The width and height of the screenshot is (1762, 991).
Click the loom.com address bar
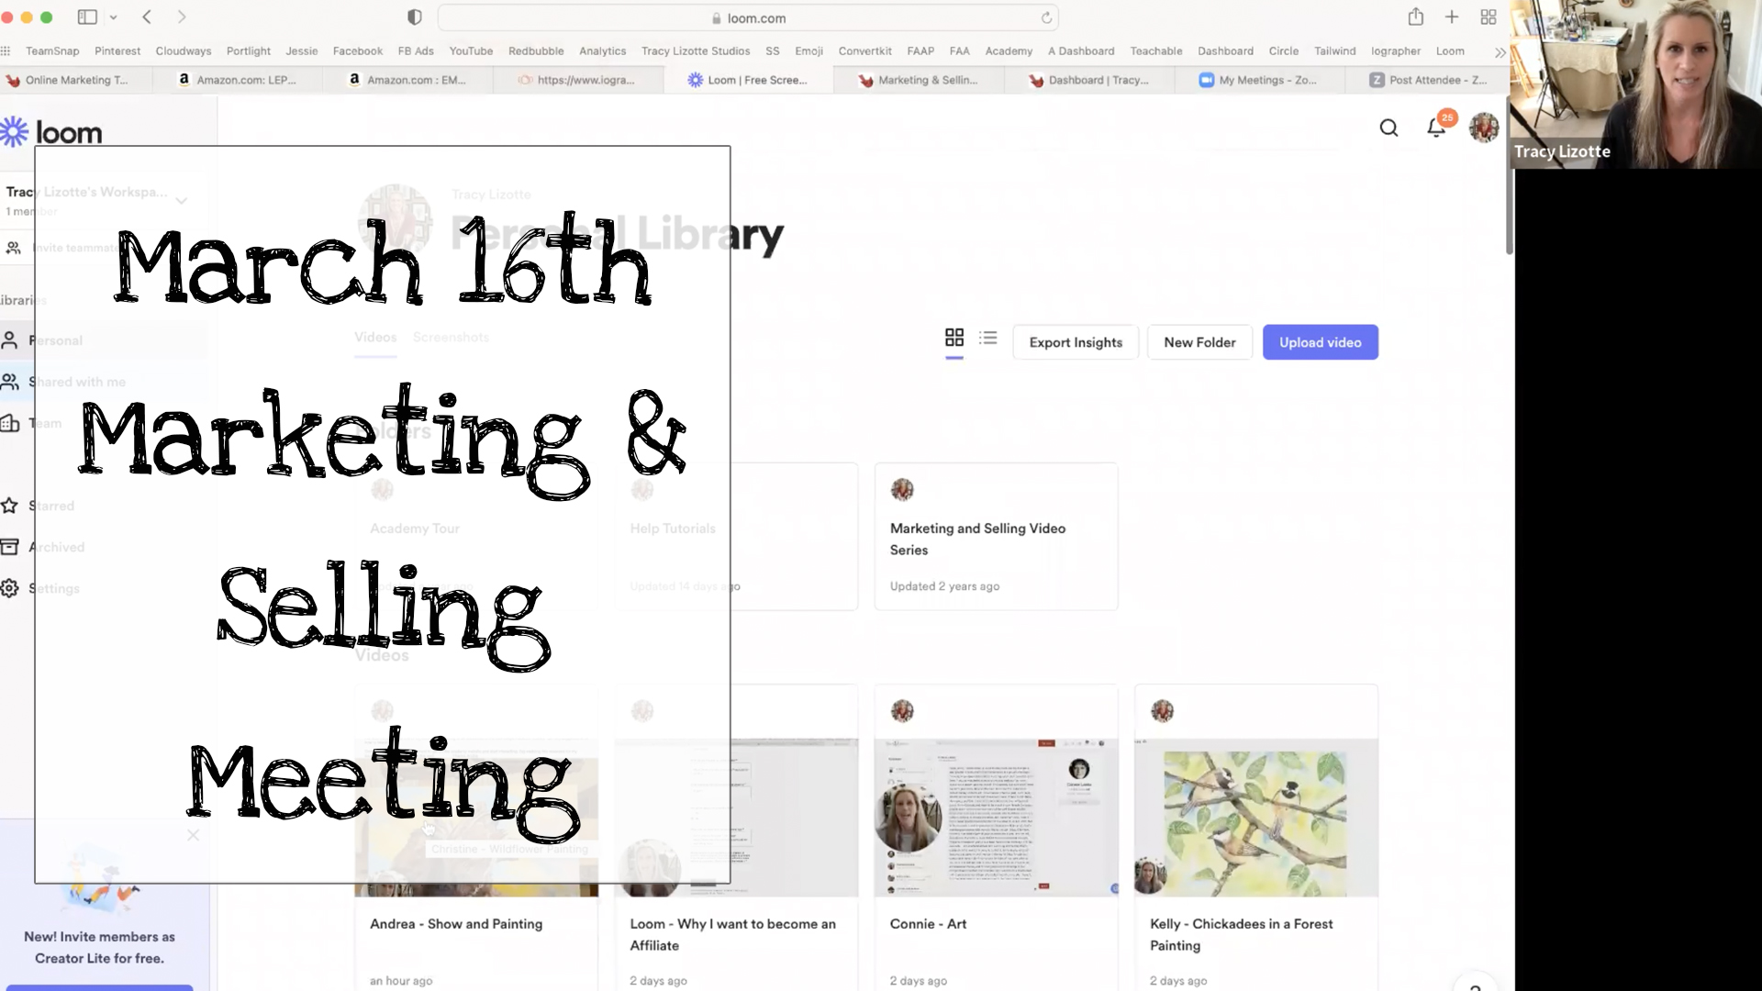tap(748, 17)
